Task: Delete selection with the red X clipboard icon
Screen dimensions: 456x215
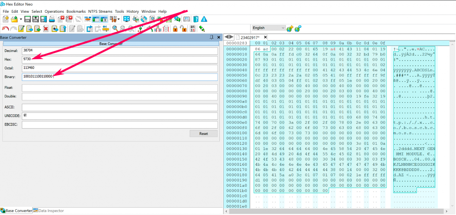Action: [46, 29]
